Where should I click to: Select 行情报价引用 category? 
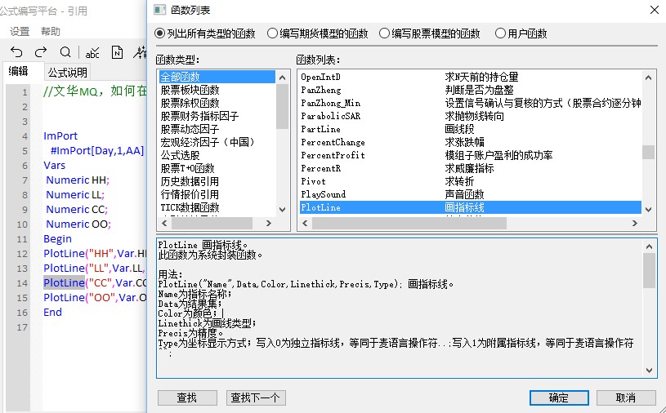tap(217, 194)
